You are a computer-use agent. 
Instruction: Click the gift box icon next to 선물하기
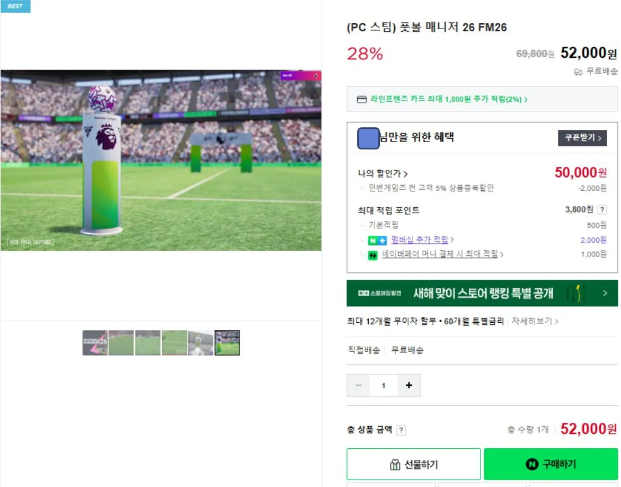click(x=394, y=464)
